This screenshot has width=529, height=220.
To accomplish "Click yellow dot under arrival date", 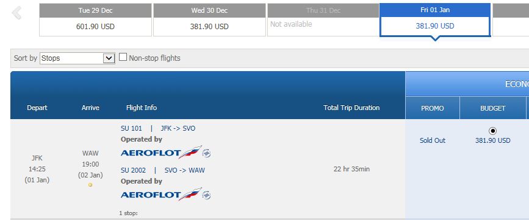I will pos(90,185).
